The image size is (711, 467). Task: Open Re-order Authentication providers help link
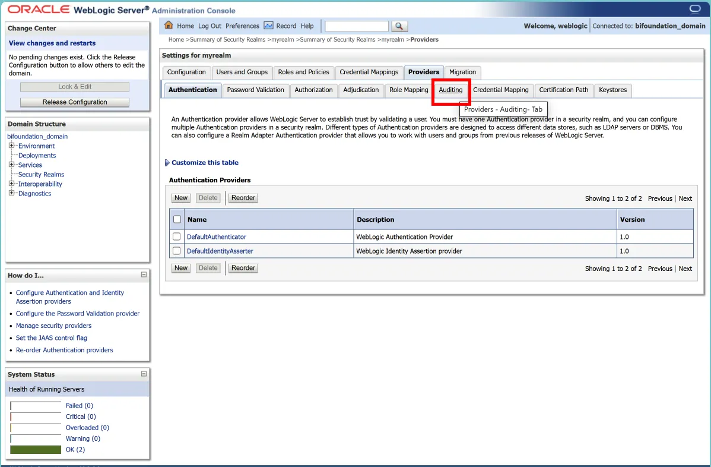pyautogui.click(x=64, y=351)
